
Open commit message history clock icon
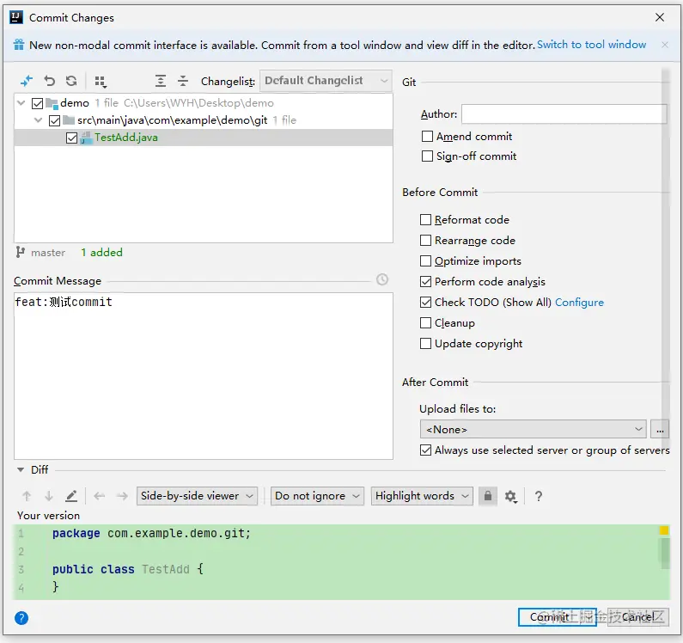[x=382, y=279]
